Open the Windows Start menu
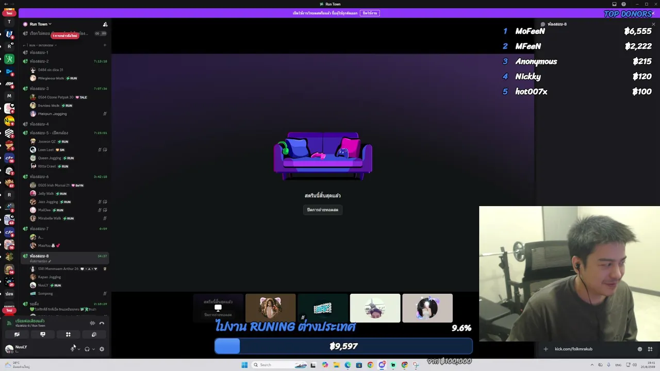Image resolution: width=660 pixels, height=371 pixels. click(244, 365)
